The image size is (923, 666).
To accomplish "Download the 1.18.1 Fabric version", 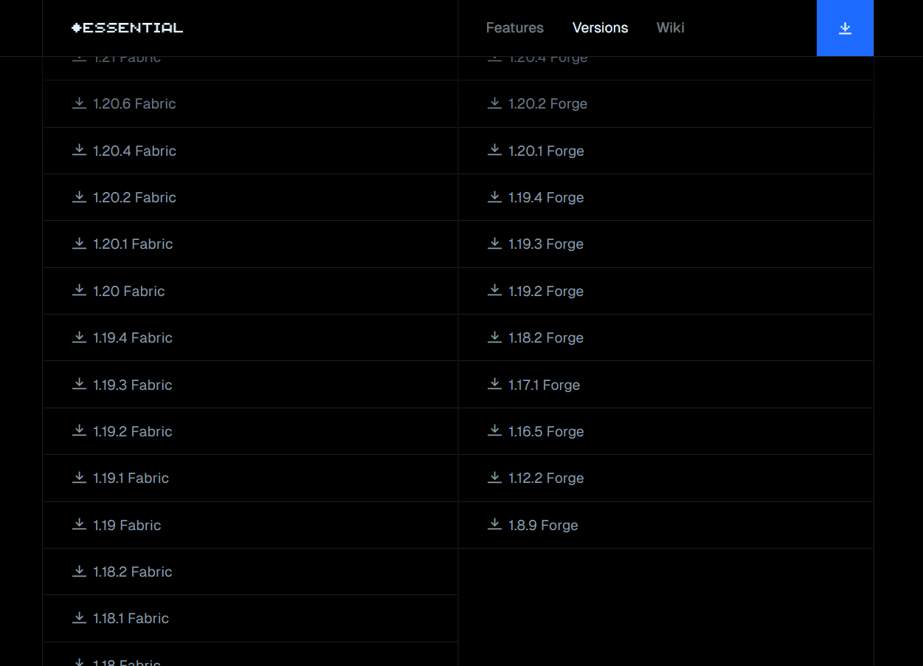I will (x=131, y=619).
